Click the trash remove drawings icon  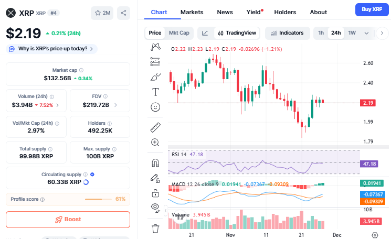[x=155, y=229]
